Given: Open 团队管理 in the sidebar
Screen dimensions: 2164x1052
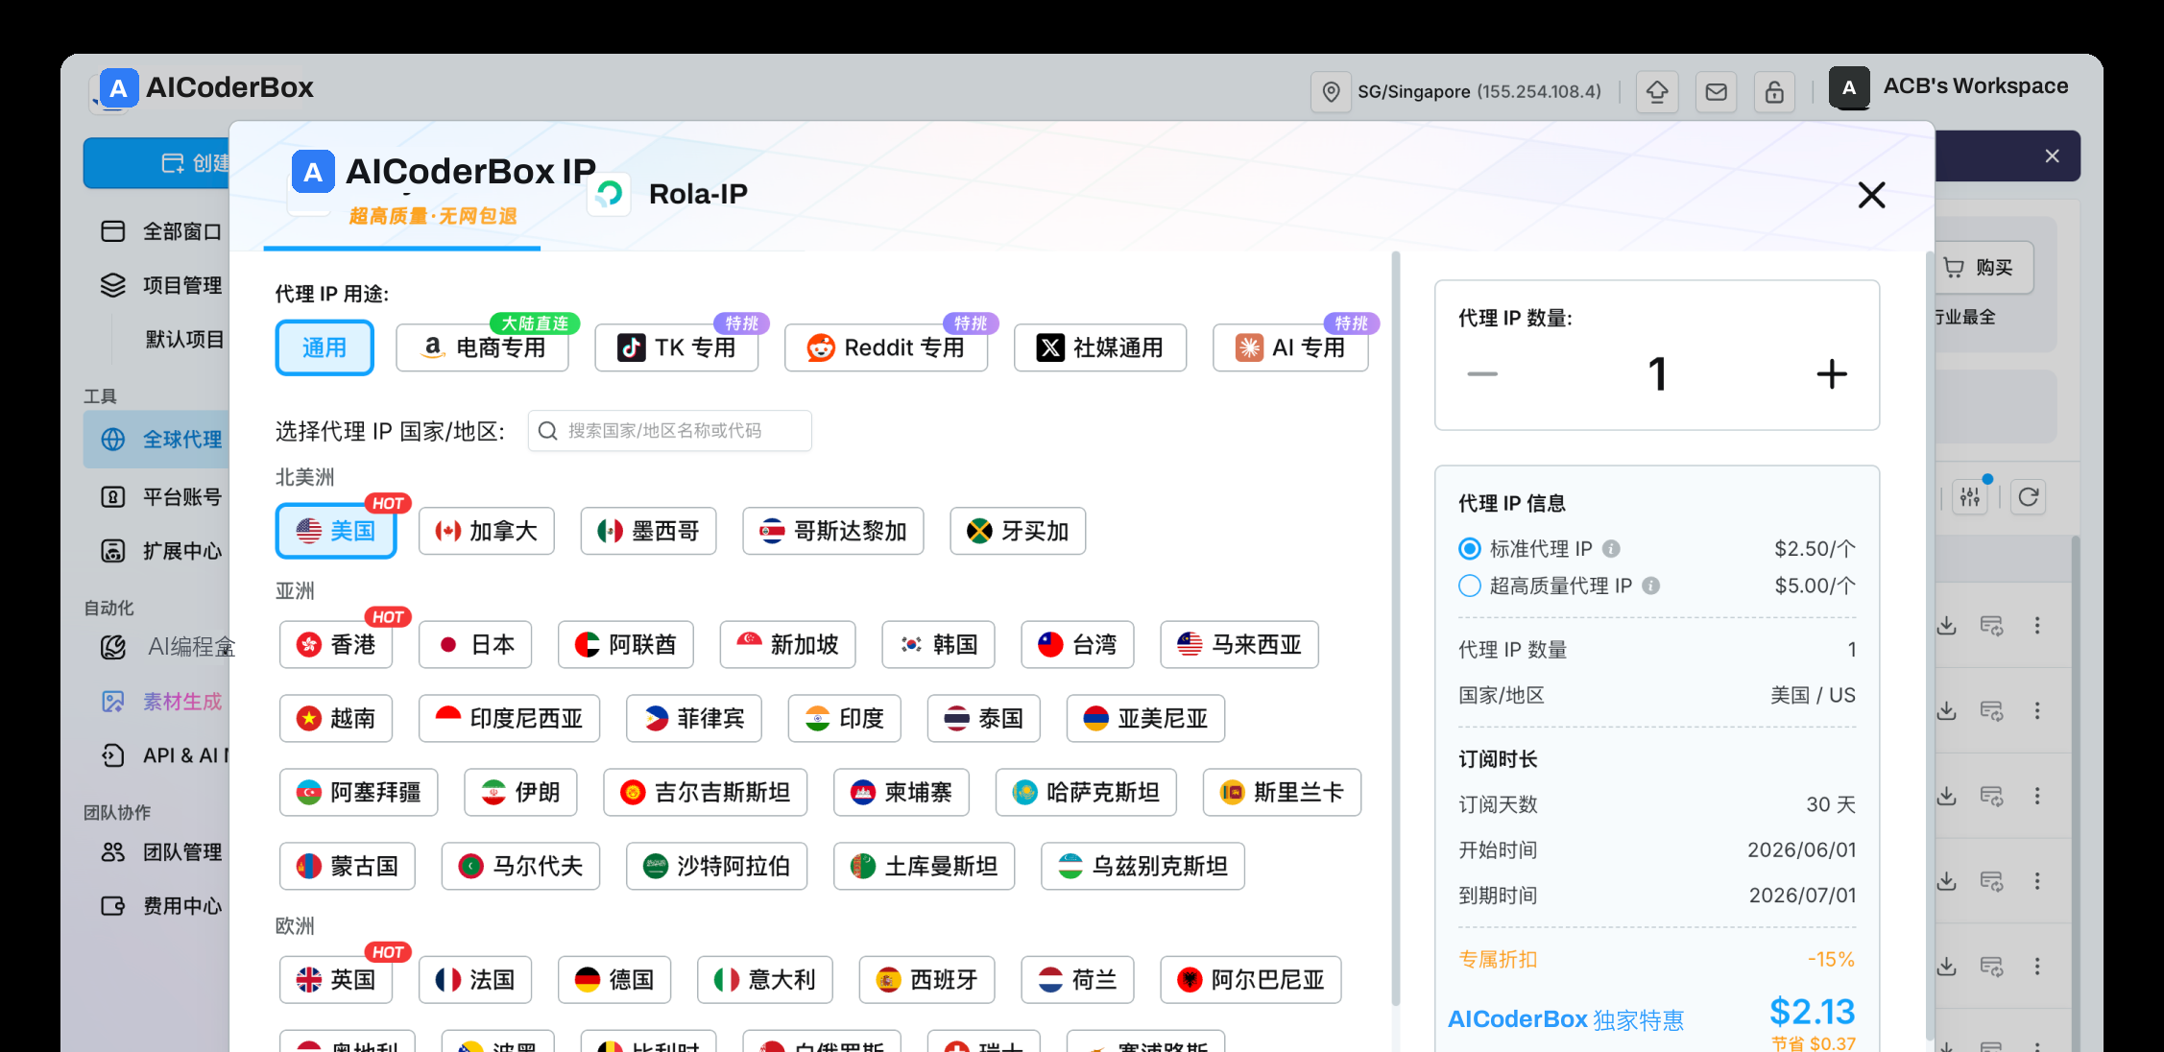Looking at the screenshot, I should (160, 851).
